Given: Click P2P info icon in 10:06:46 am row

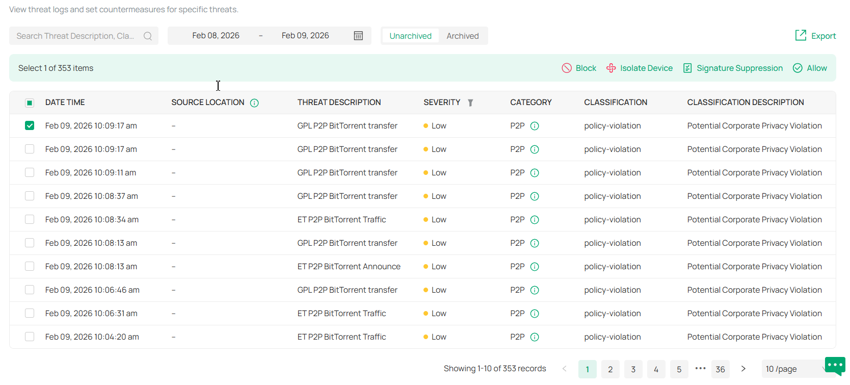Looking at the screenshot, I should click(535, 290).
